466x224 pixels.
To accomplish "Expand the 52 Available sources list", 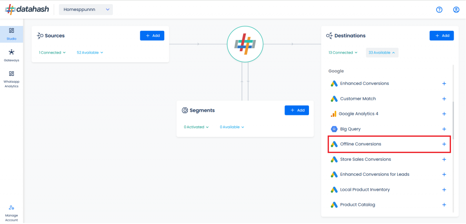I will point(90,53).
